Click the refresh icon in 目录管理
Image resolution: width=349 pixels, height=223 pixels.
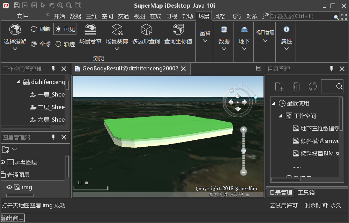point(313,86)
